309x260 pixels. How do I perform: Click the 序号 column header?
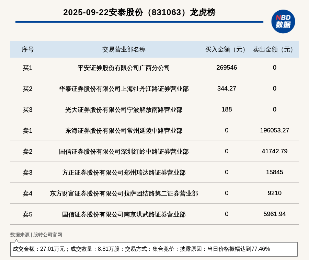click(x=27, y=49)
